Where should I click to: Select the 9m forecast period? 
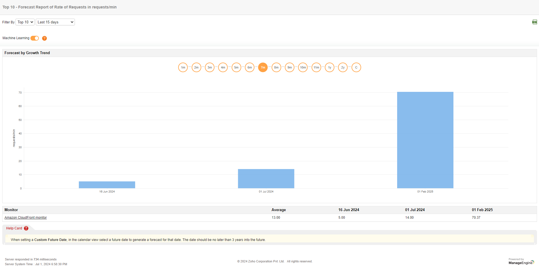289,67
